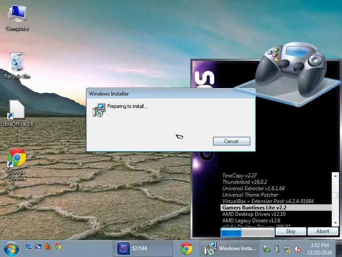Click the Safely Remove Hardware tray icon
The width and height of the screenshot is (342, 257).
tap(277, 249)
